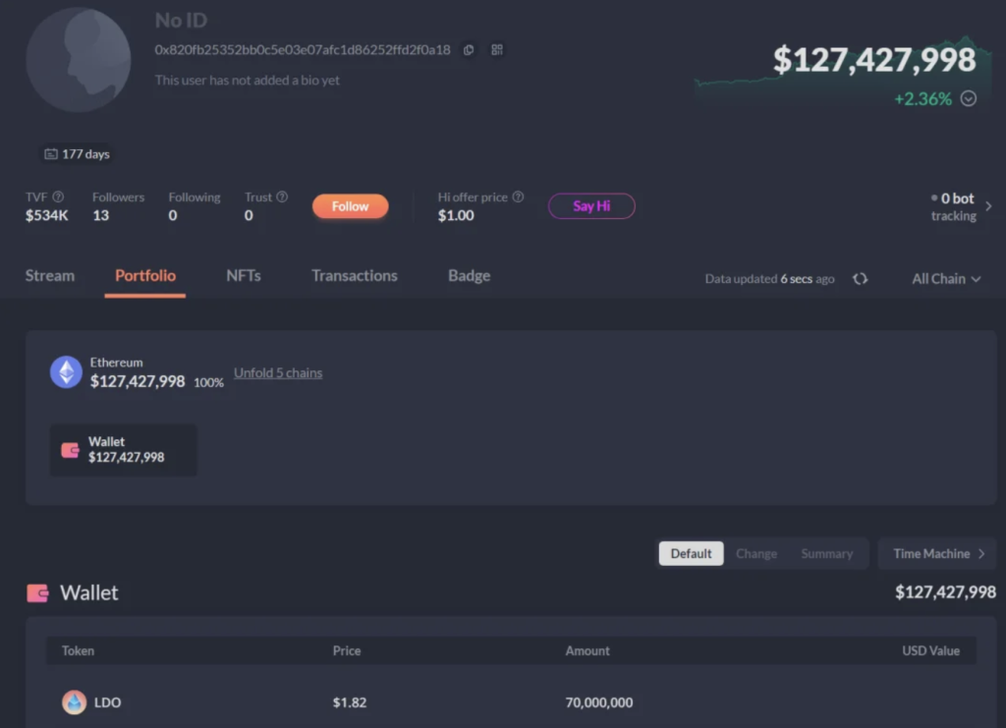Open the All Chain dropdown
Screen dimensions: 1006x728
pos(946,279)
